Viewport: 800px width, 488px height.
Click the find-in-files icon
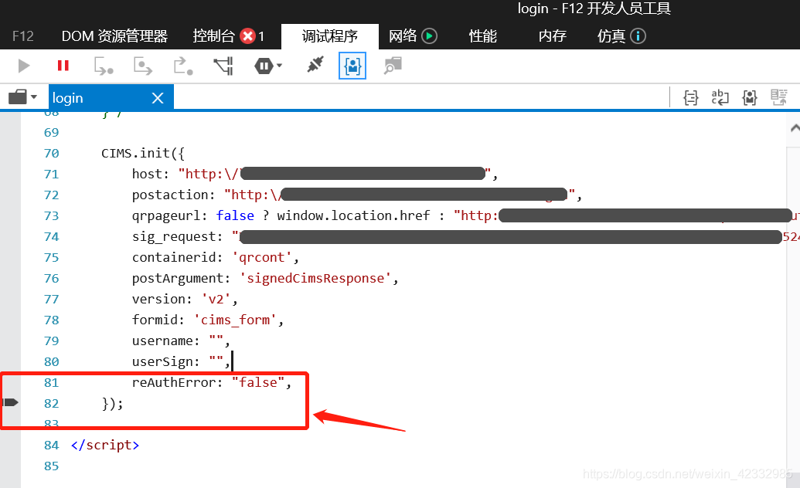point(393,66)
